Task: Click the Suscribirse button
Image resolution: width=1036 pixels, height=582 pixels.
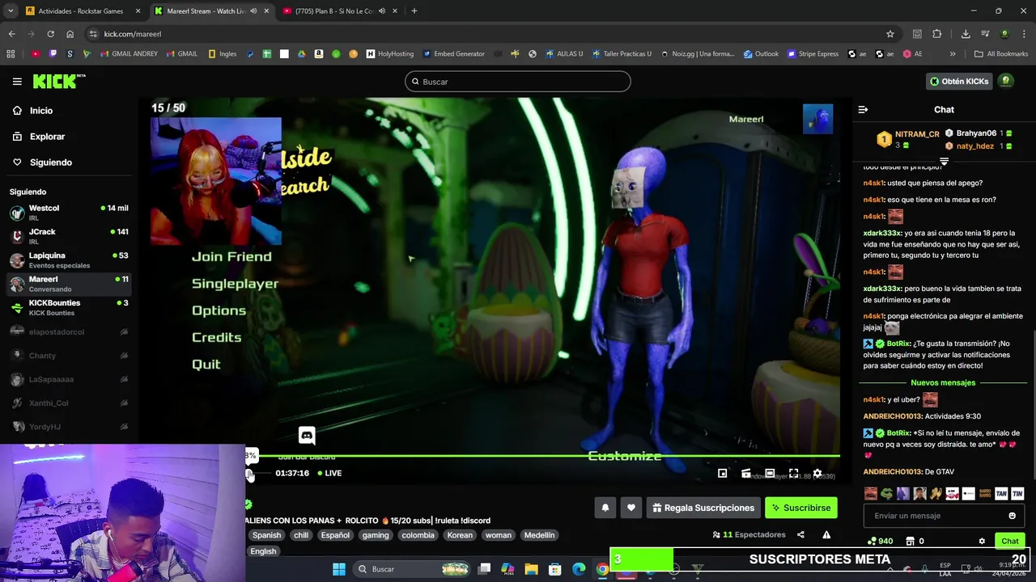Action: click(x=801, y=508)
